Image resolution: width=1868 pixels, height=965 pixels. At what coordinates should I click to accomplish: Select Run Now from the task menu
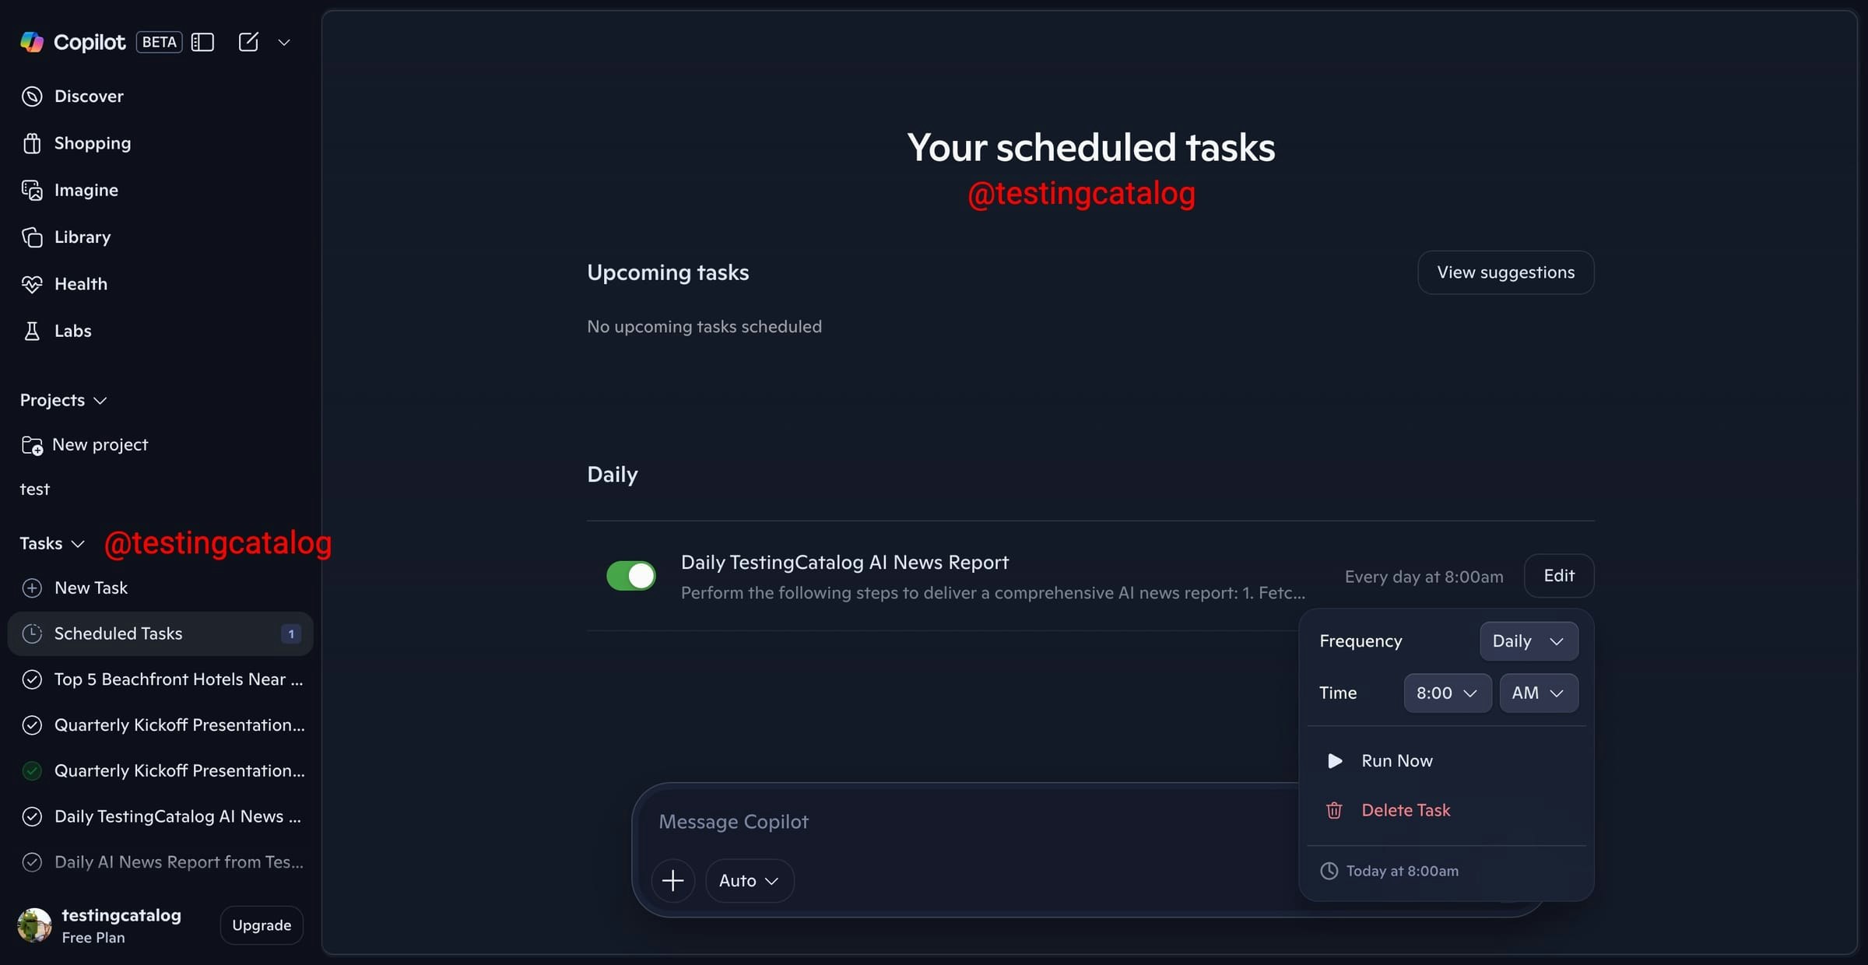[1396, 760]
